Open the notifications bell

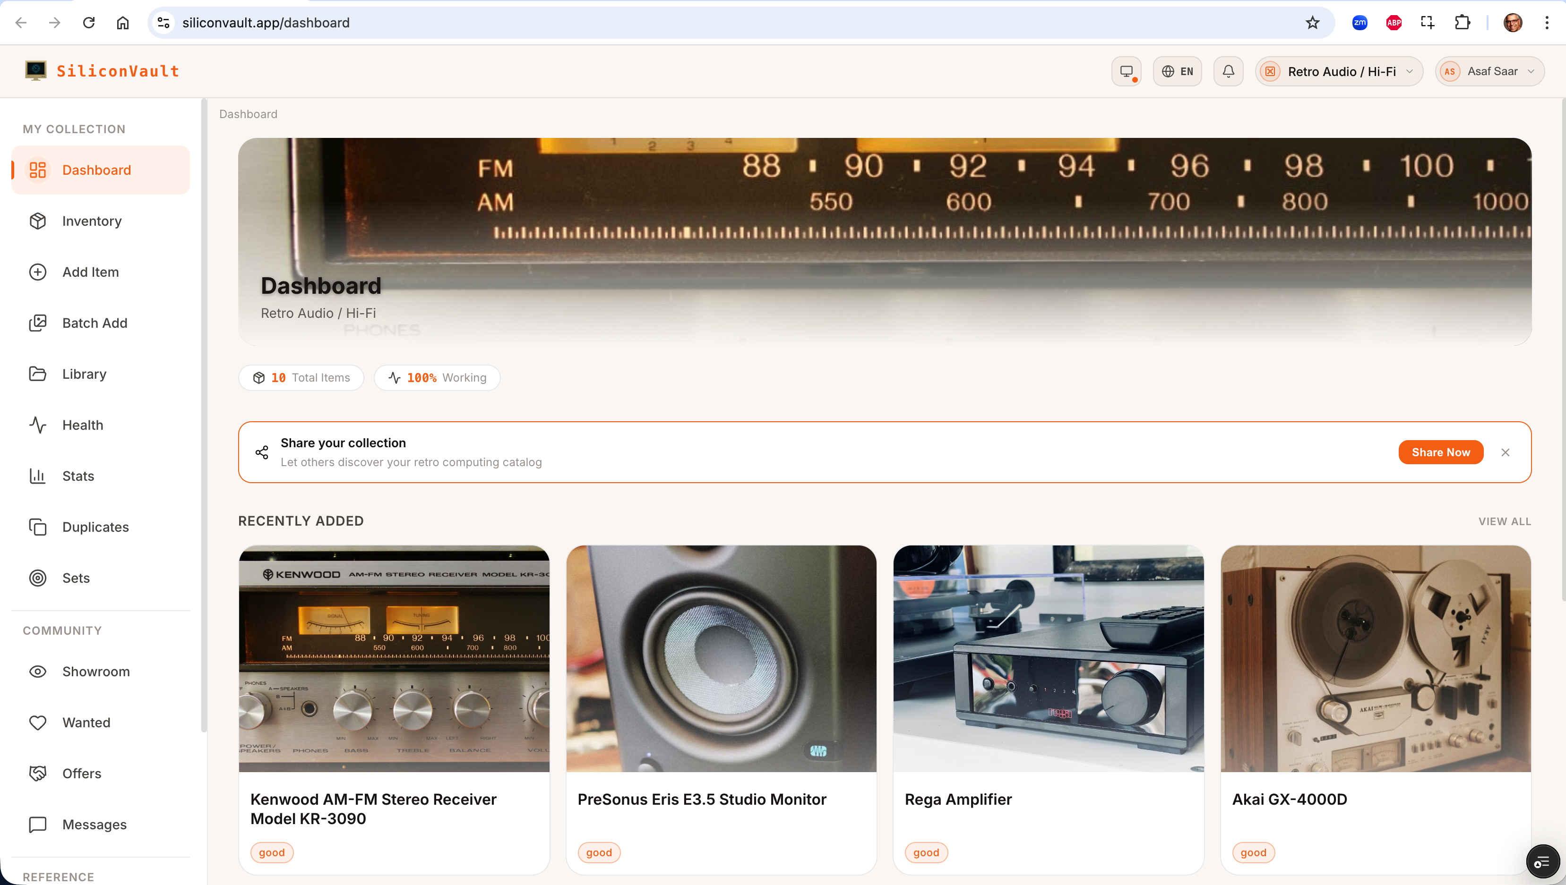pos(1228,71)
